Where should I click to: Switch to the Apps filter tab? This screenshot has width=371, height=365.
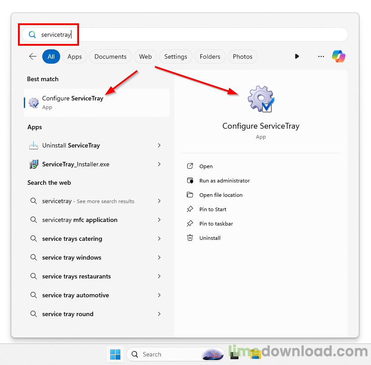coord(75,56)
